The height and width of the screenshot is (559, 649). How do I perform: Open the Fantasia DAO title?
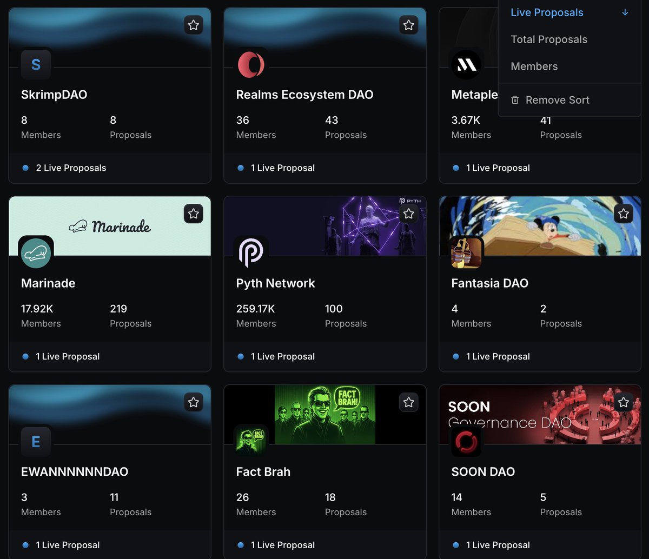[489, 283]
